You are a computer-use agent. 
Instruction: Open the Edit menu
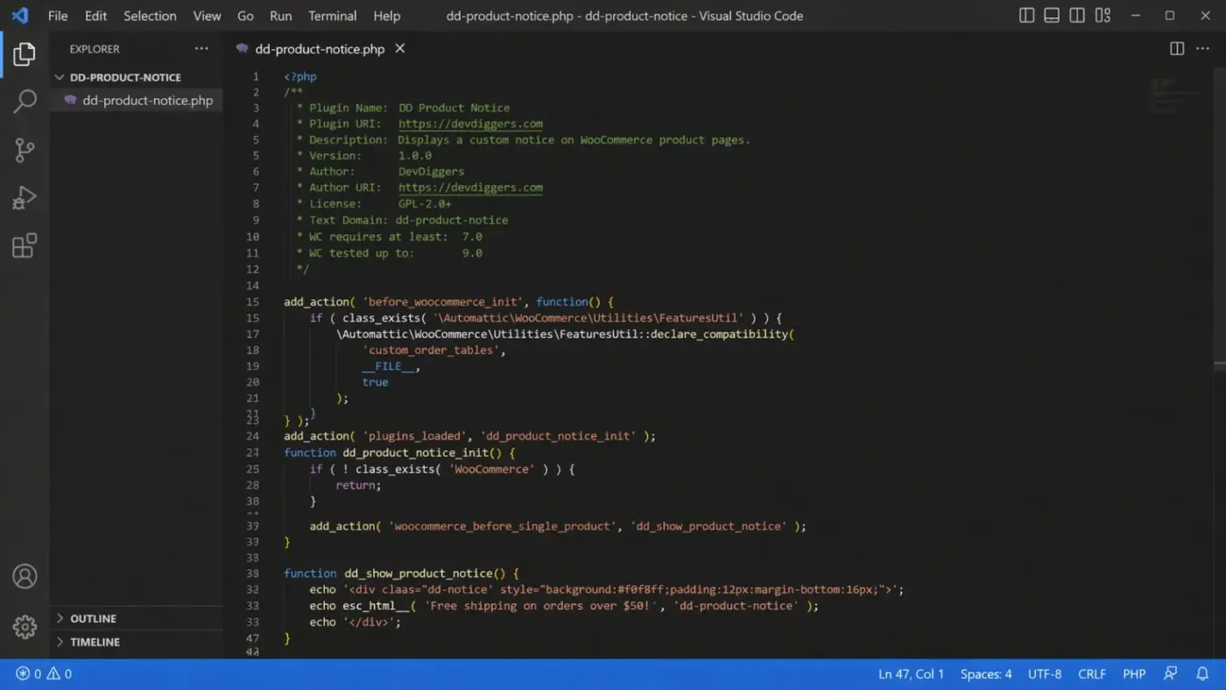pyautogui.click(x=95, y=16)
